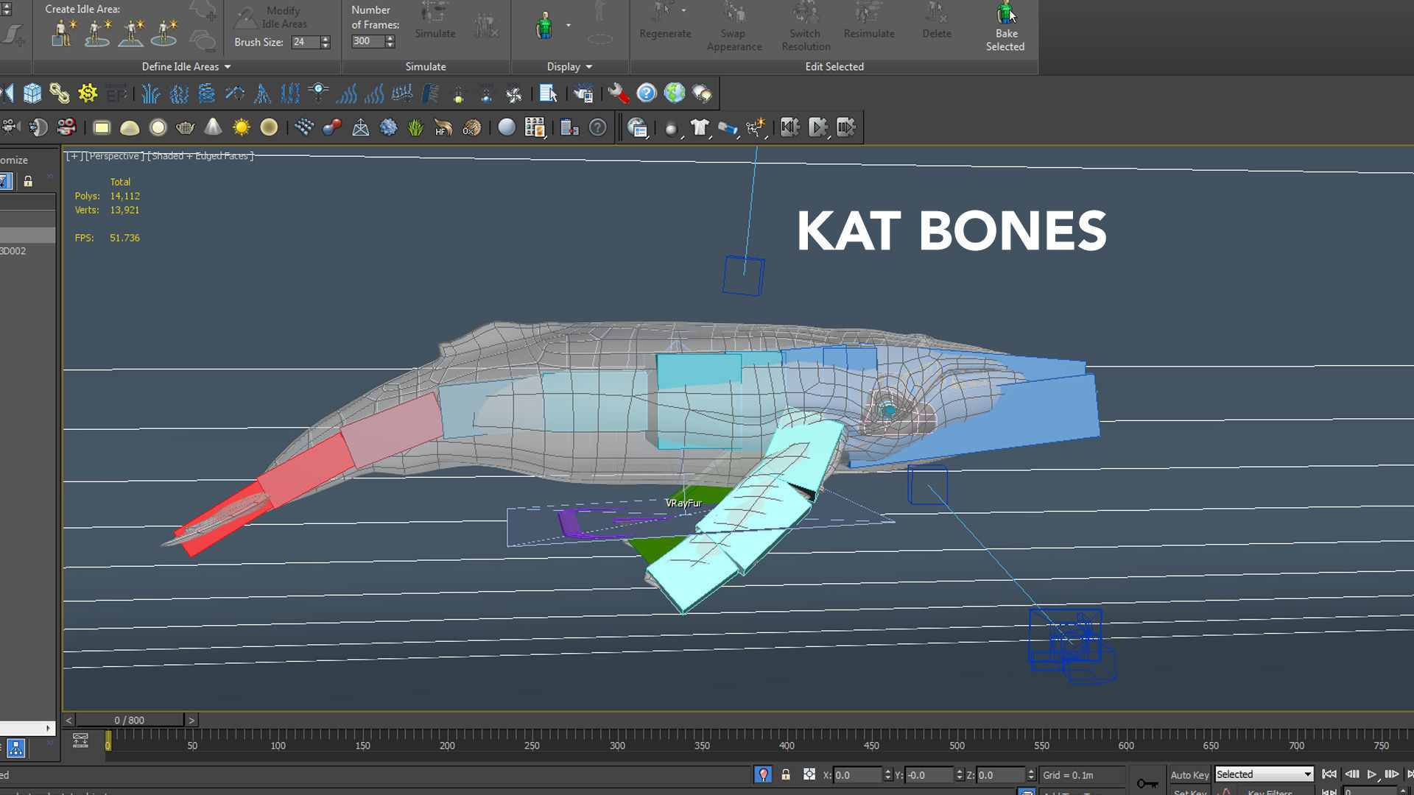Click the red wrench tool icon
The width and height of the screenshot is (1414, 795).
tap(618, 93)
